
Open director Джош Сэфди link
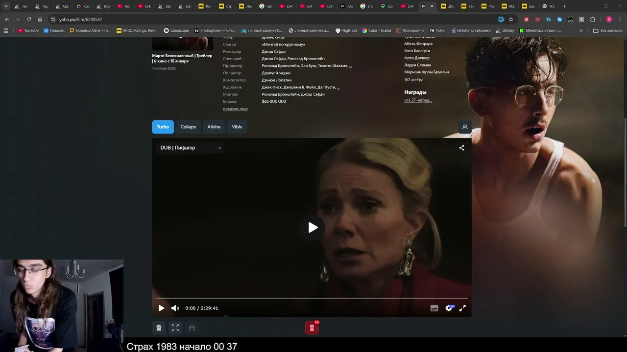273,51
